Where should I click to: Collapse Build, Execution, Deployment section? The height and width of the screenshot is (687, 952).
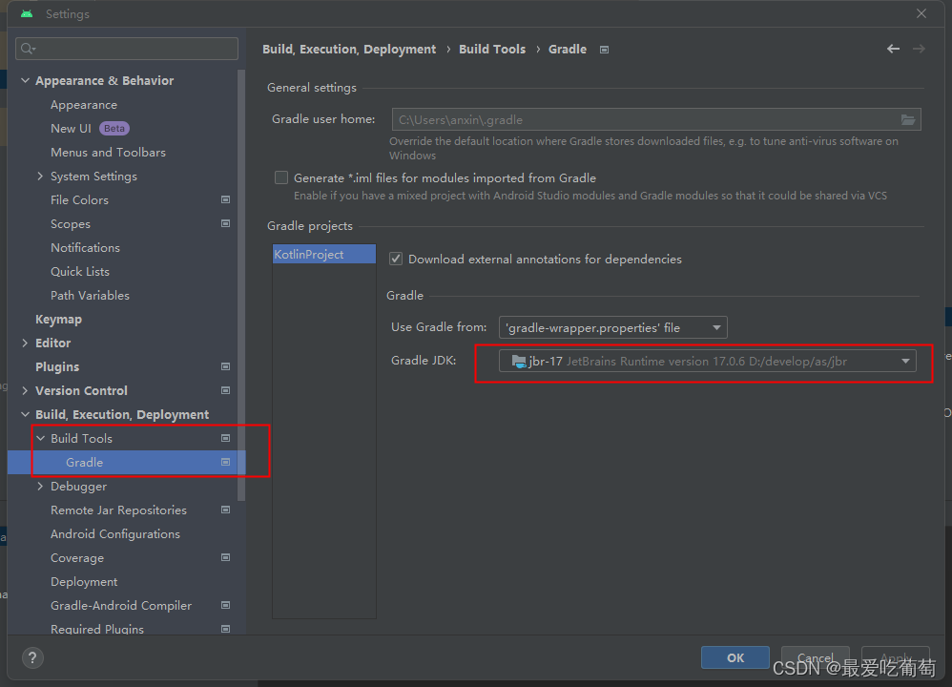click(x=25, y=414)
